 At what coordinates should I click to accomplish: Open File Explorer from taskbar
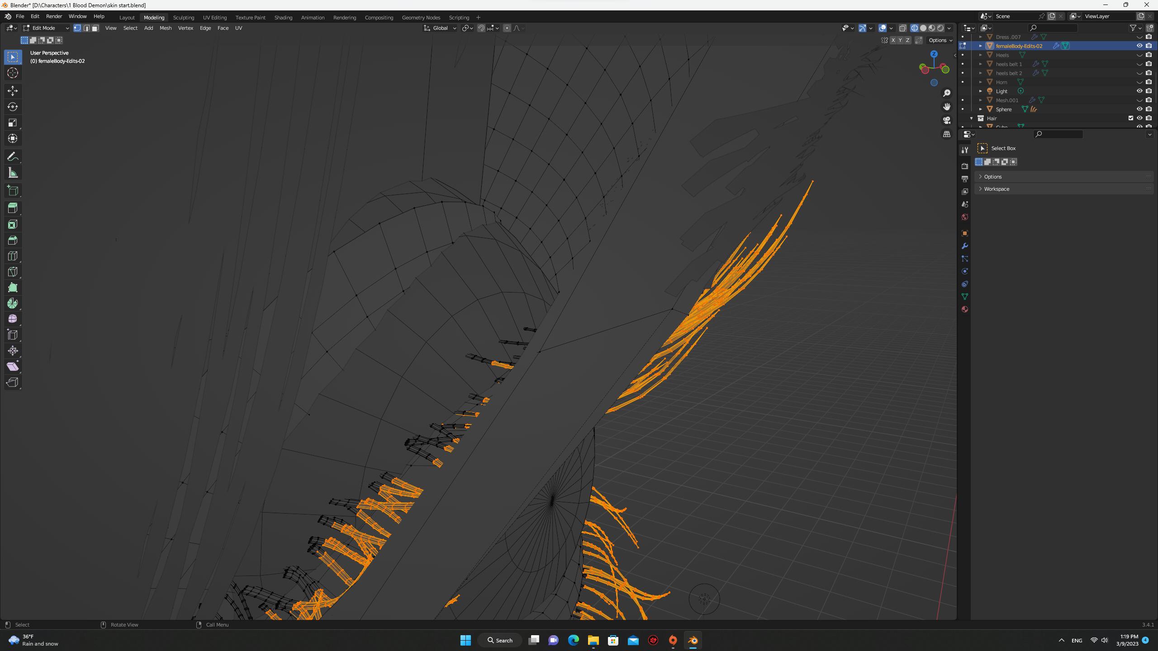click(593, 640)
